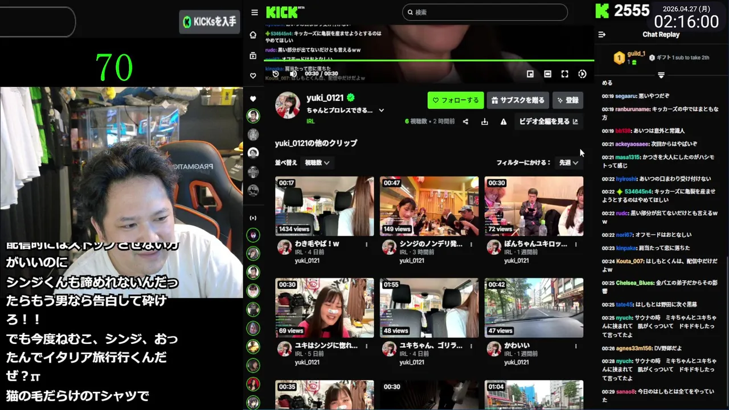Click the IRL category link under the title
The image size is (729, 410).
point(310,121)
